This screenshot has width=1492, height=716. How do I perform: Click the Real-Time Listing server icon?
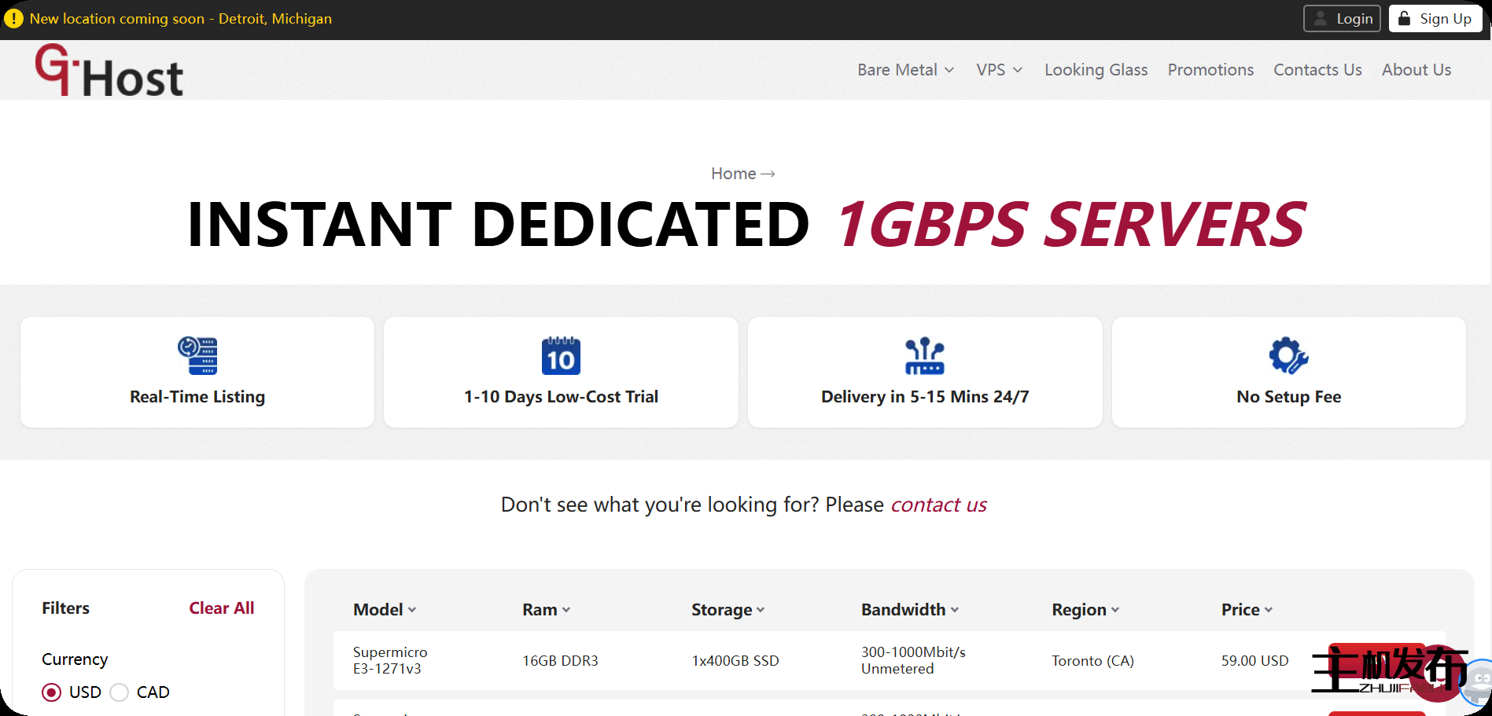click(197, 356)
